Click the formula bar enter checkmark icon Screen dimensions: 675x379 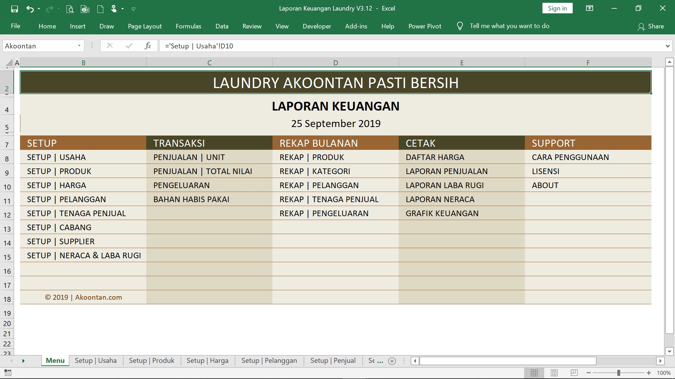click(129, 46)
